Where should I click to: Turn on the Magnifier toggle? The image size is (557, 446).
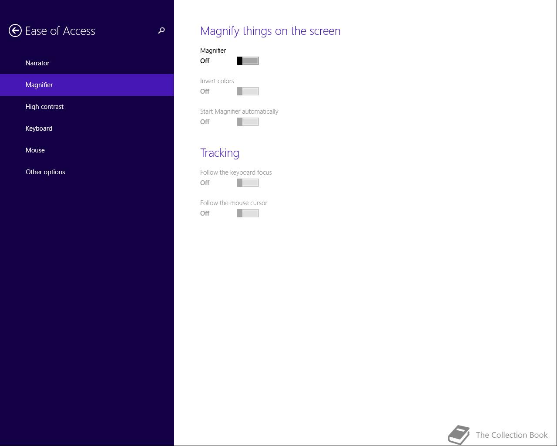(248, 61)
